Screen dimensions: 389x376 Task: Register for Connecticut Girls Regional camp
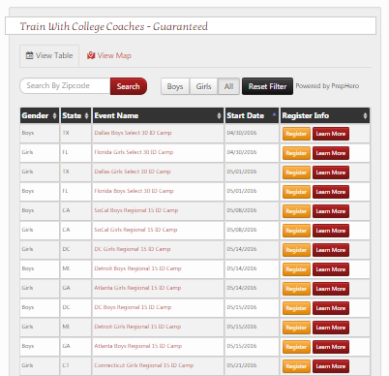[x=296, y=366]
